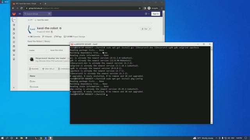Reload the GitLab page
250x140 pixels.
point(21,8)
